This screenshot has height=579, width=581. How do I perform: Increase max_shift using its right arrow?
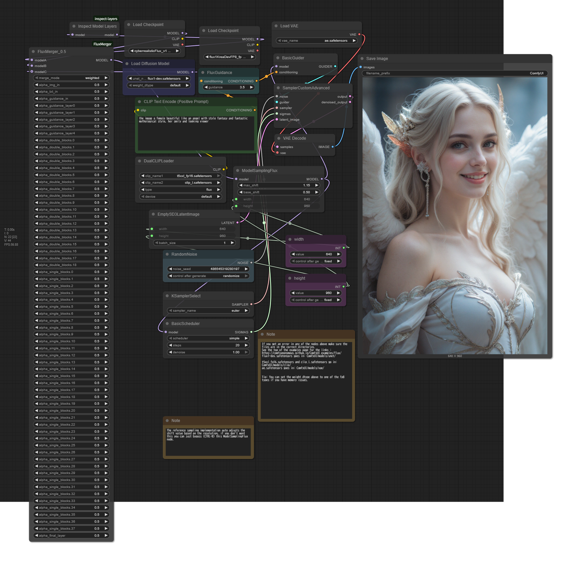pos(316,185)
